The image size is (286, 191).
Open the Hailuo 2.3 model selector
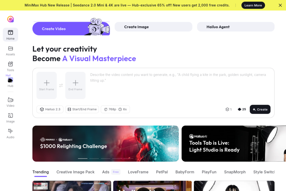pos(50,109)
